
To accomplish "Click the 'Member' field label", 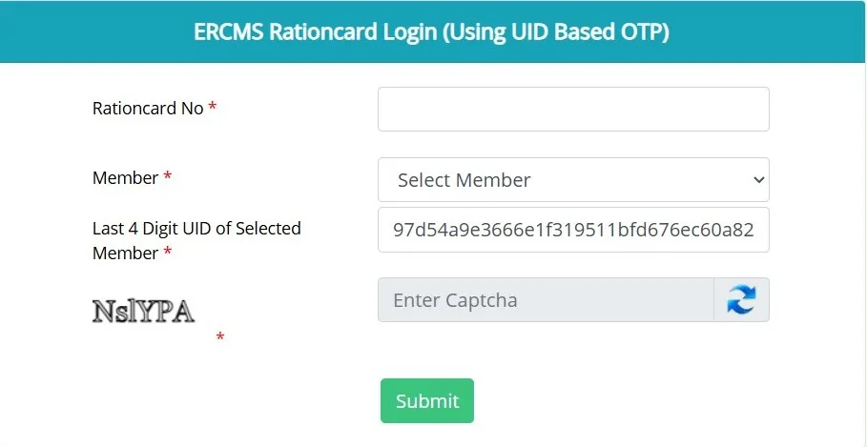I will (x=125, y=178).
